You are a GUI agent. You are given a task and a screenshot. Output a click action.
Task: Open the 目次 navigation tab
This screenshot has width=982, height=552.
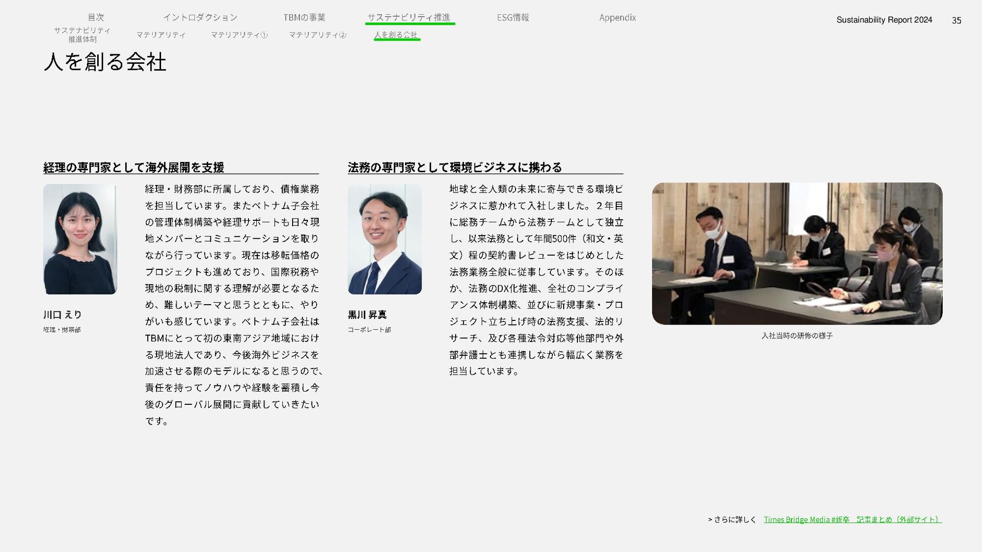click(96, 17)
